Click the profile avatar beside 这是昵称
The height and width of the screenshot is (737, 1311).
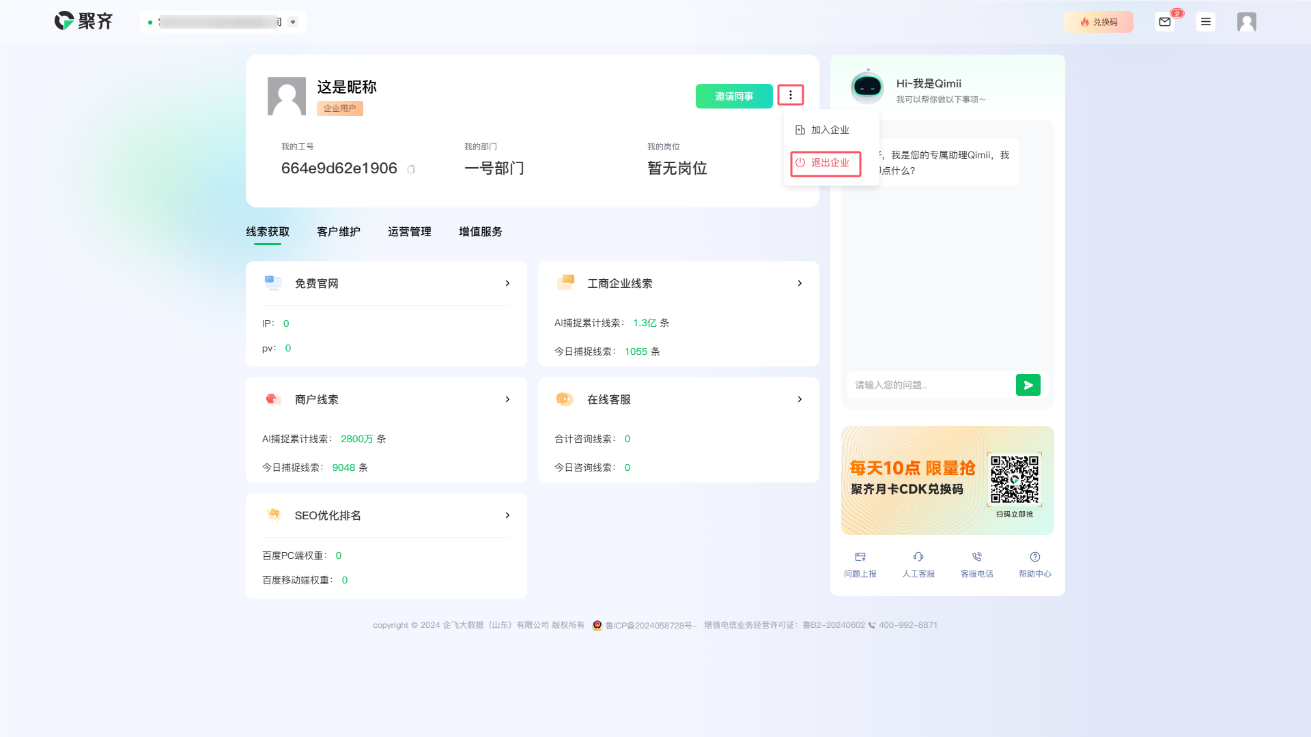(287, 96)
